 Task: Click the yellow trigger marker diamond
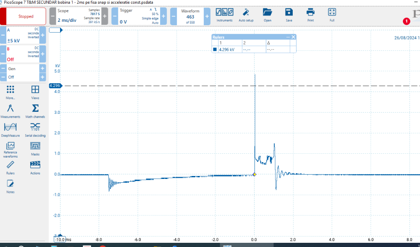pos(255,174)
